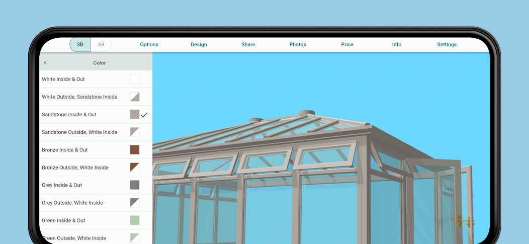Click the Sandstone Inside & Out checkmark
The width and height of the screenshot is (529, 244).
144,115
